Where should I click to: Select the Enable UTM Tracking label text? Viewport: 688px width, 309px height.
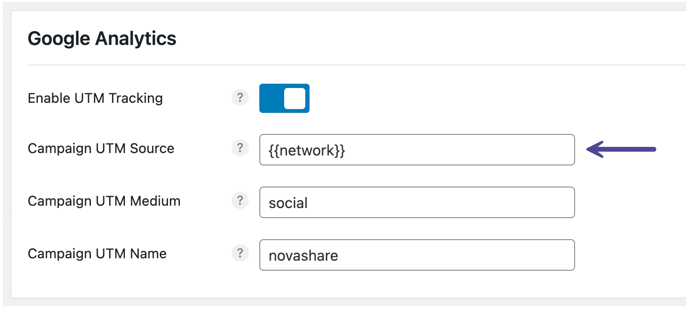pyautogui.click(x=95, y=98)
